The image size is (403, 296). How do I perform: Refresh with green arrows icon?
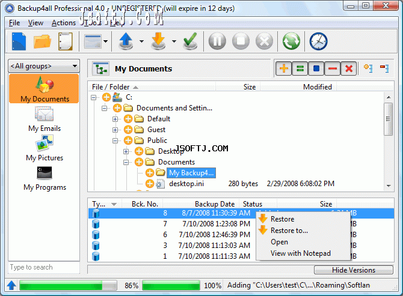291,41
